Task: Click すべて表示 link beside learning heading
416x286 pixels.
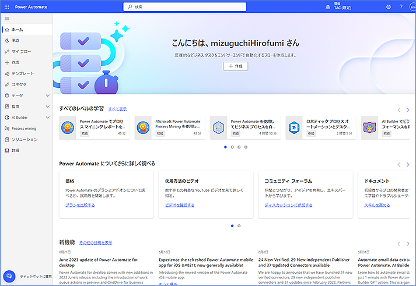Action: [x=117, y=109]
